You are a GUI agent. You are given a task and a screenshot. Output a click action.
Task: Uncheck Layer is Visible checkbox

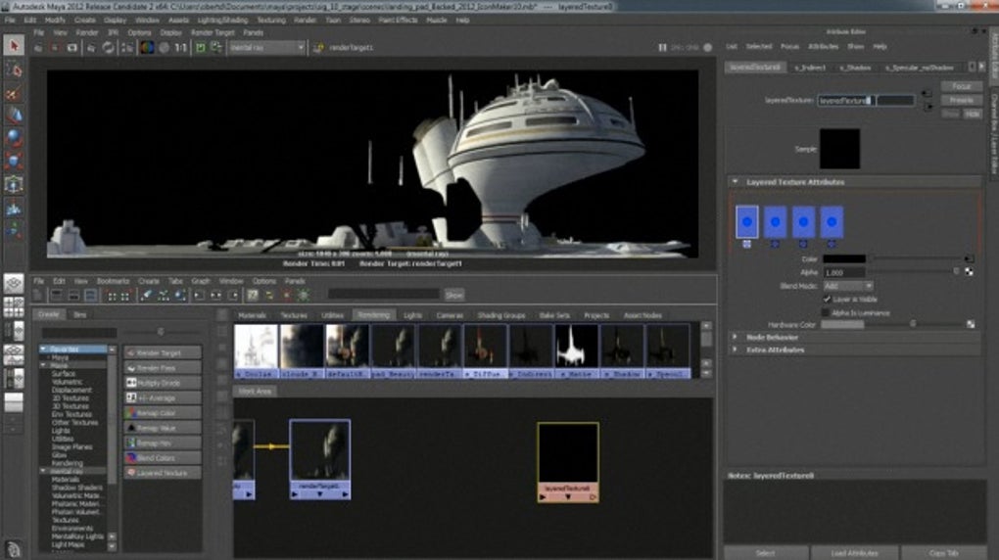(825, 298)
